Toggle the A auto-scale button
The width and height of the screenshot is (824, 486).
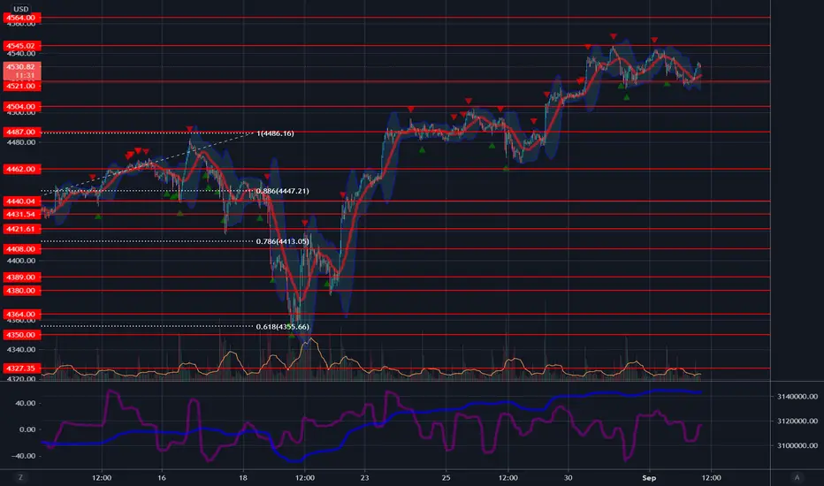point(797,477)
